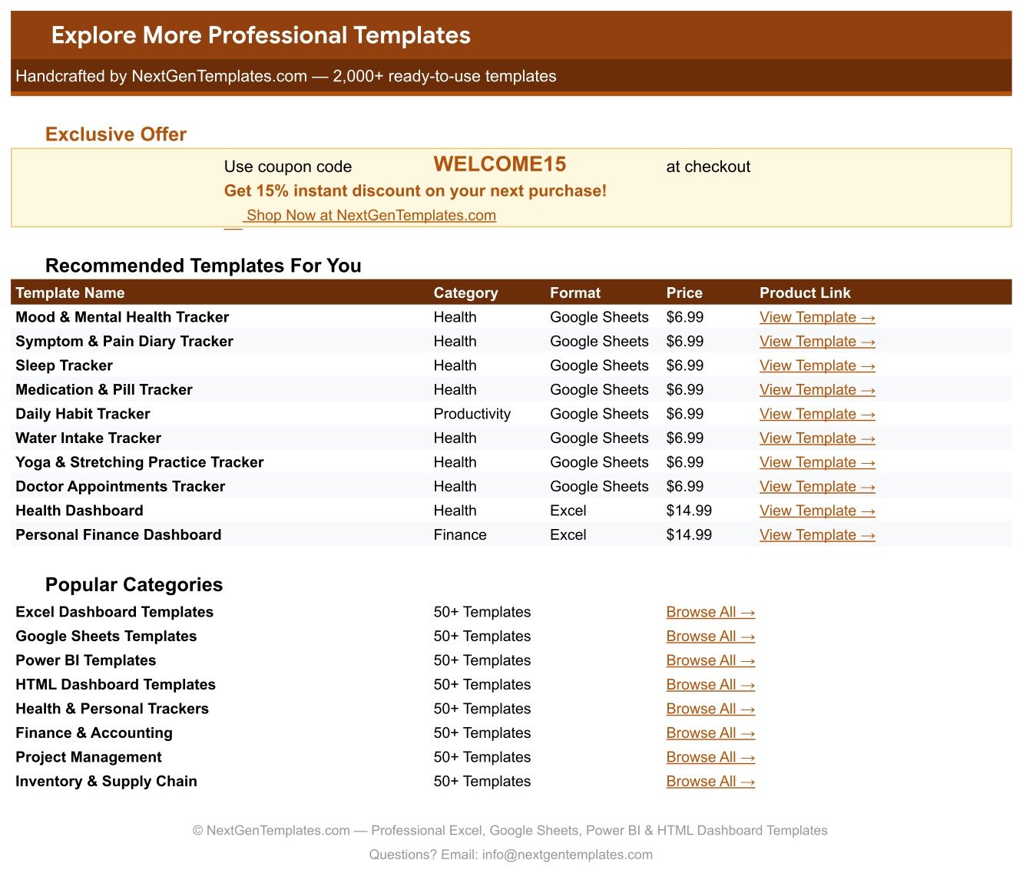Click the Excel format cell for Health Dashboard

point(568,511)
